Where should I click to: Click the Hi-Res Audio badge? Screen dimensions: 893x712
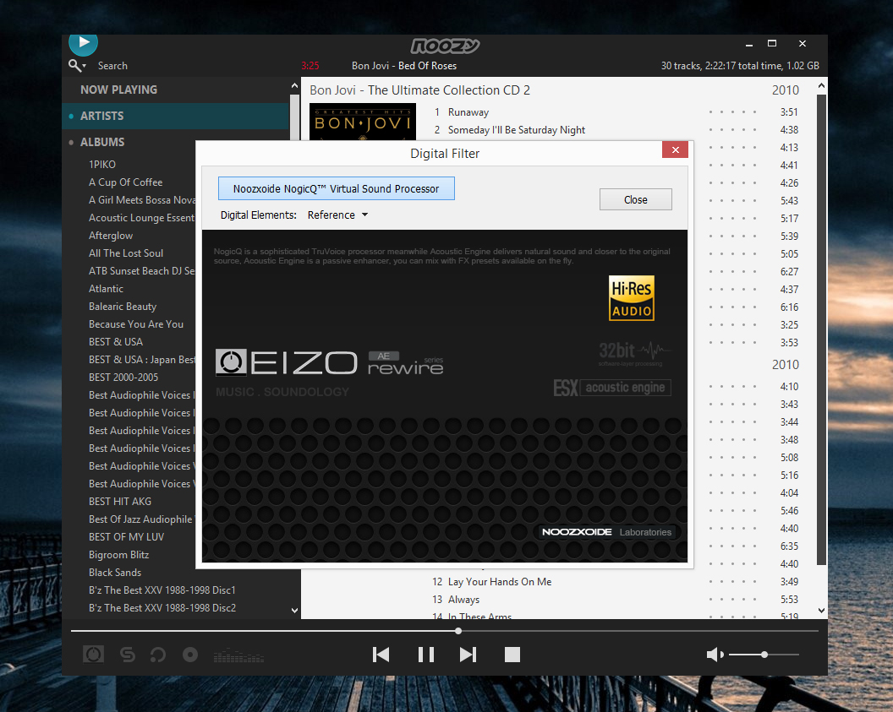pyautogui.click(x=632, y=298)
